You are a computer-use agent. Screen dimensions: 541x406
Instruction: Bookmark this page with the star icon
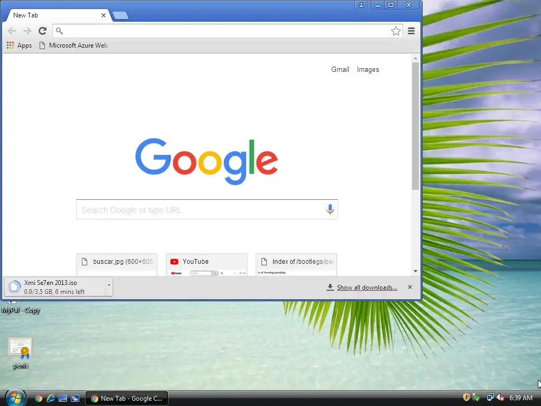coord(396,31)
